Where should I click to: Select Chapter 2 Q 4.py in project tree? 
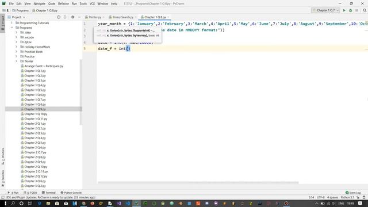click(x=35, y=138)
